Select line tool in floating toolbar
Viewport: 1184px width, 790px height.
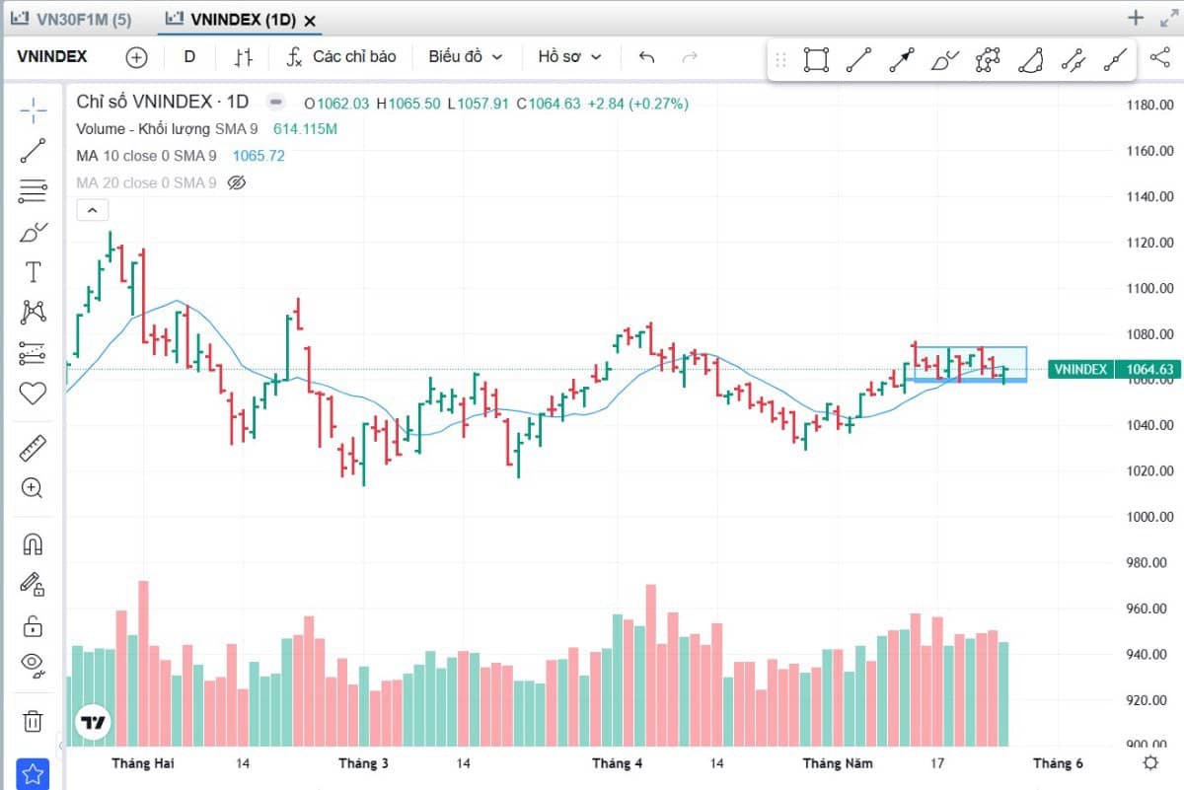click(858, 60)
